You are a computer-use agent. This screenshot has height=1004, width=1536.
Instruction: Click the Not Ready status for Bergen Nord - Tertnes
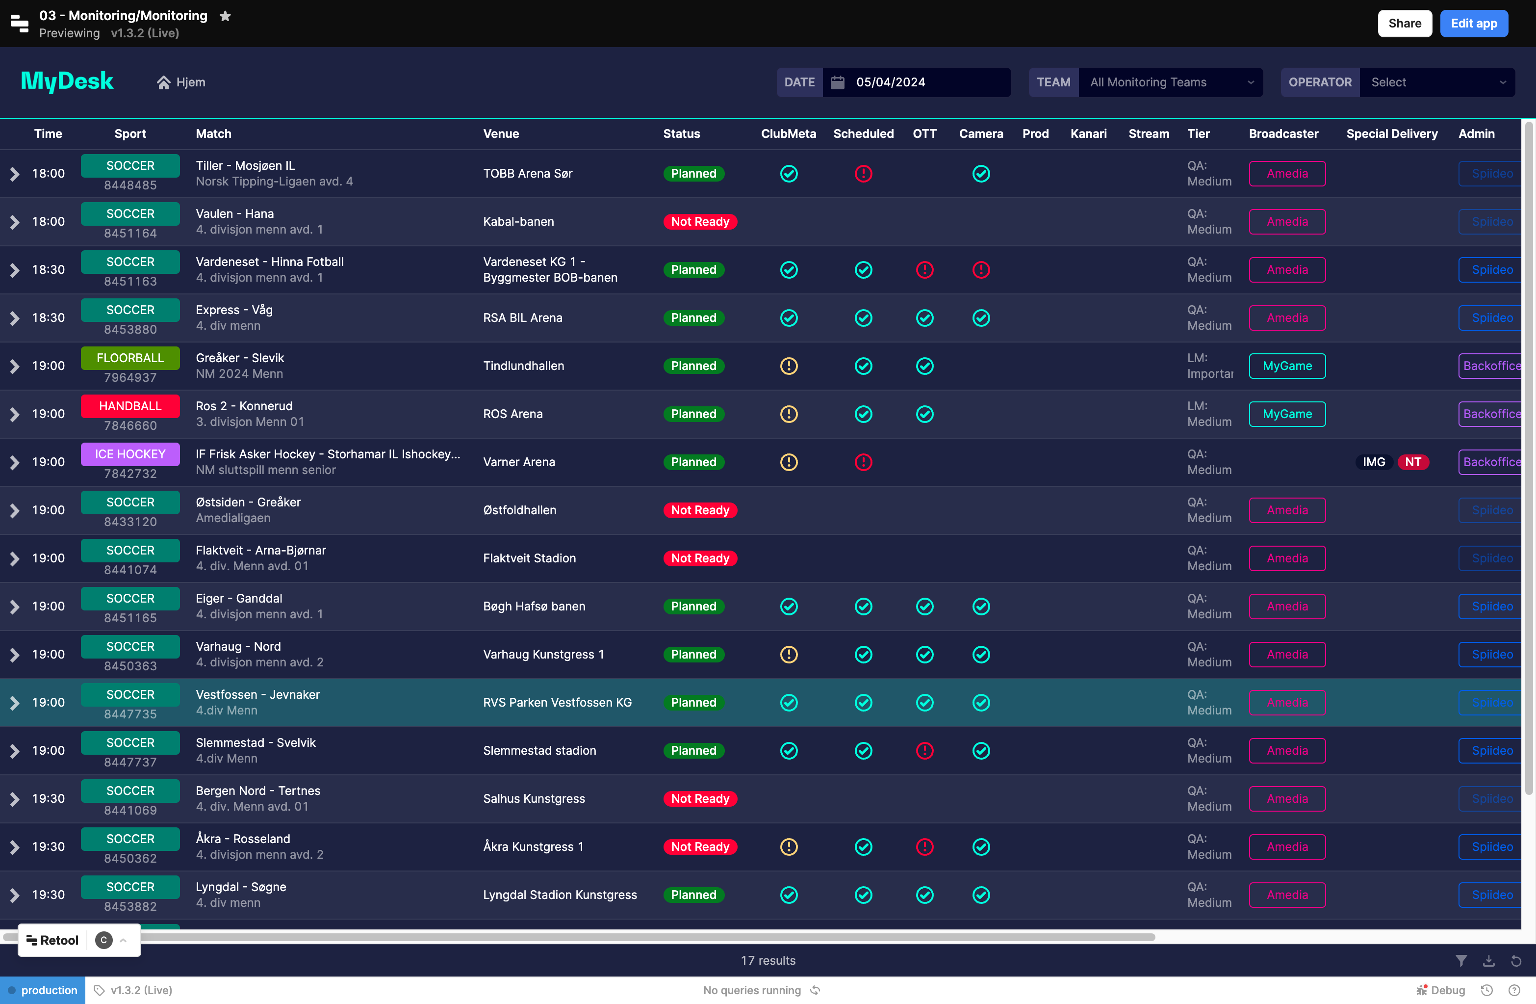(700, 799)
